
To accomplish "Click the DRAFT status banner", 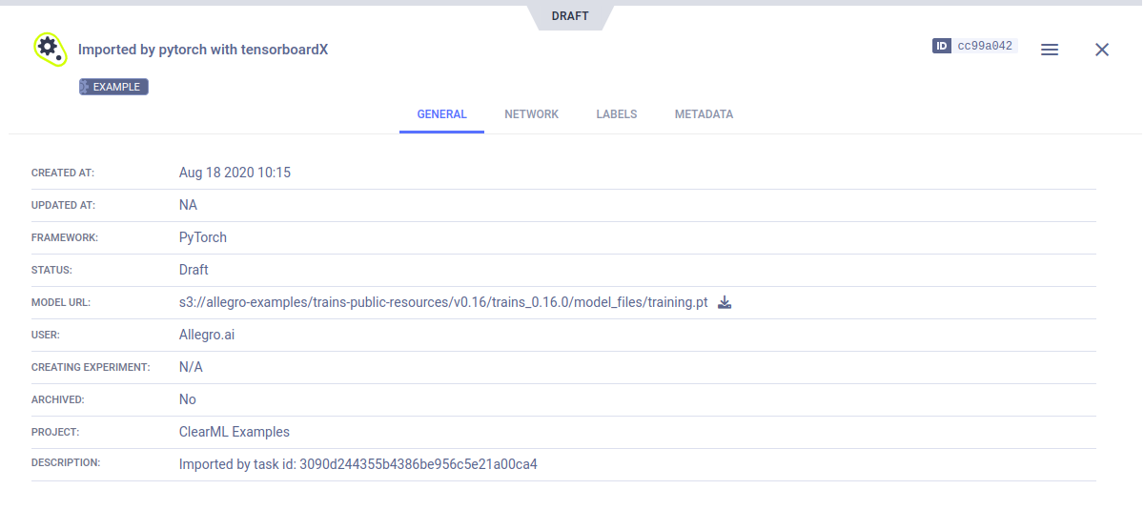I will tap(571, 16).
